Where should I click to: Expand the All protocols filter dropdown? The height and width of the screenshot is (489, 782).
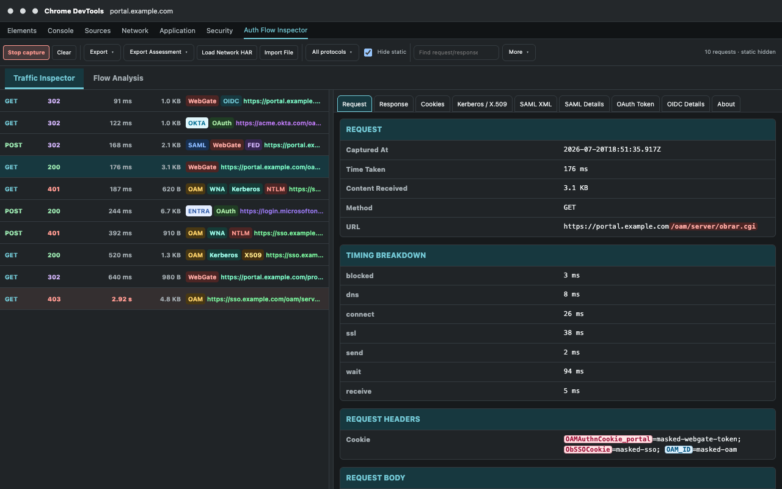pos(332,53)
